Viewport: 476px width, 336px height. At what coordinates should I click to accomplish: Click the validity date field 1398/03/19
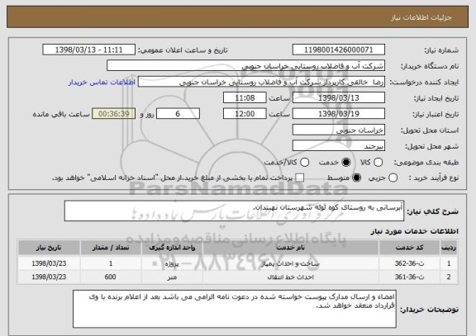[339, 114]
